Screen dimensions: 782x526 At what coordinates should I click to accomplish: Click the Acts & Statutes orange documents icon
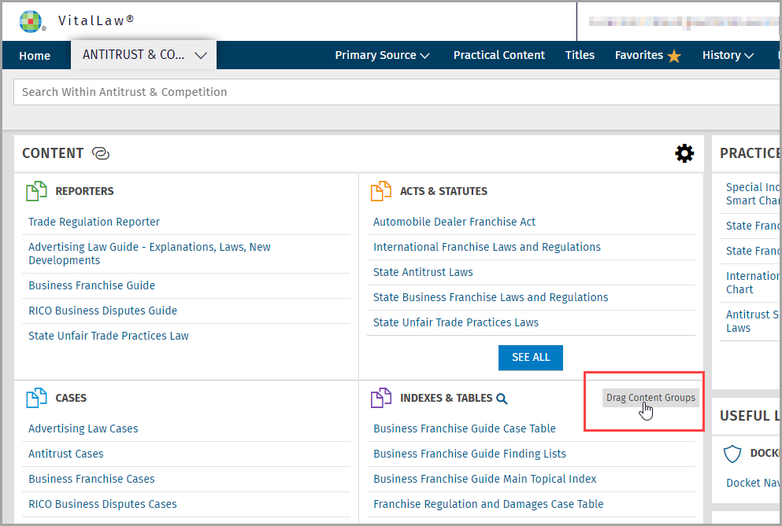coord(381,191)
